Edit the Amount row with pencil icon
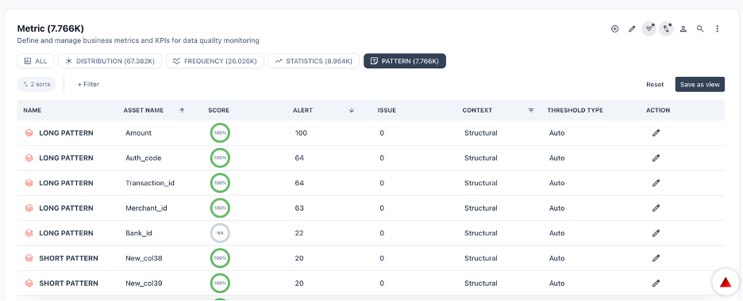Image resolution: width=743 pixels, height=301 pixels. point(656,133)
